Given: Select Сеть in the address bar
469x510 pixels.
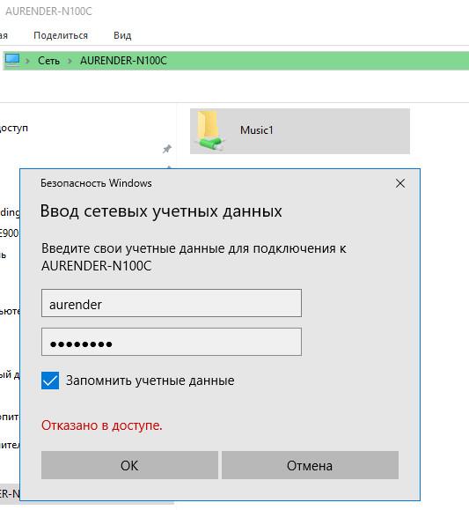Looking at the screenshot, I should 48,61.
